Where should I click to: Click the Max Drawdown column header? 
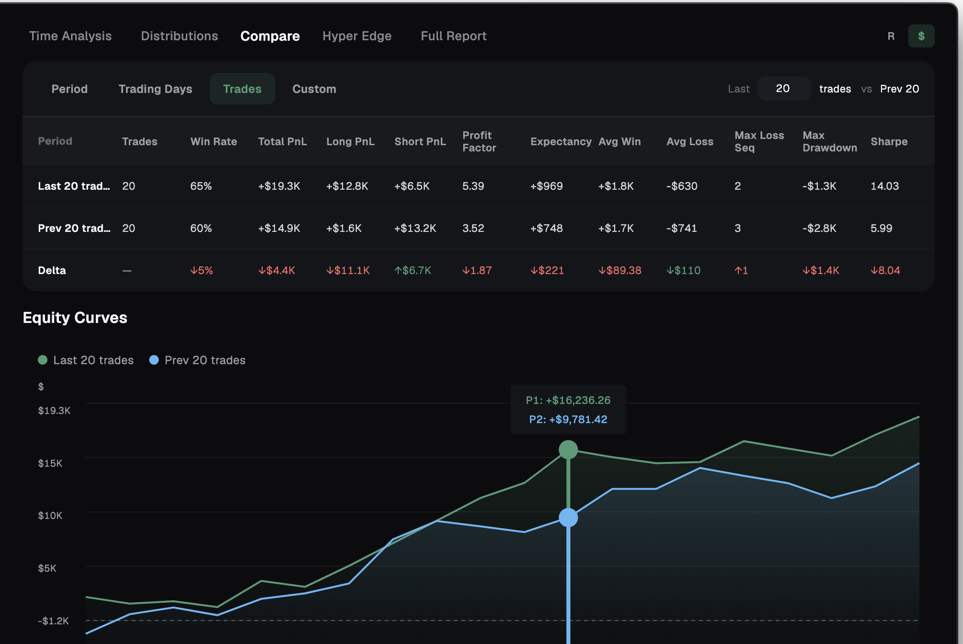[x=829, y=141]
